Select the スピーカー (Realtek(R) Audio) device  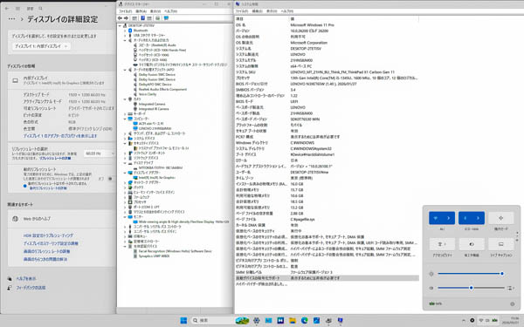[157, 45]
